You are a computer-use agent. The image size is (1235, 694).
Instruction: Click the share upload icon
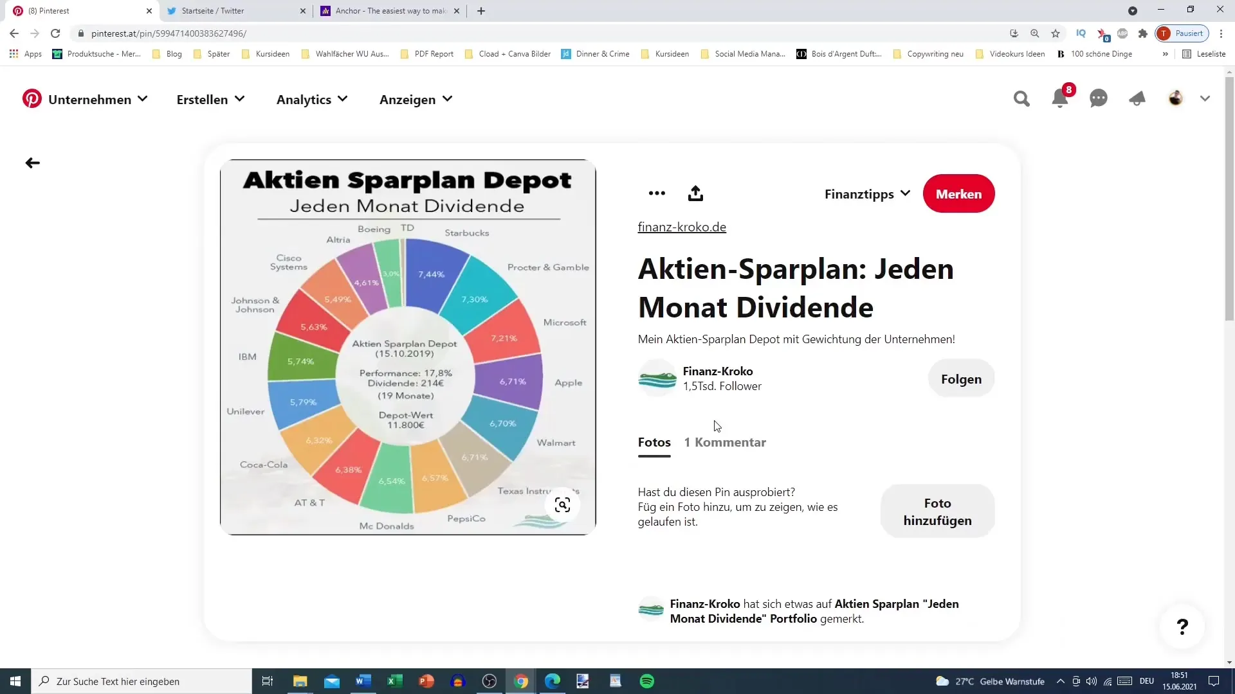point(695,193)
